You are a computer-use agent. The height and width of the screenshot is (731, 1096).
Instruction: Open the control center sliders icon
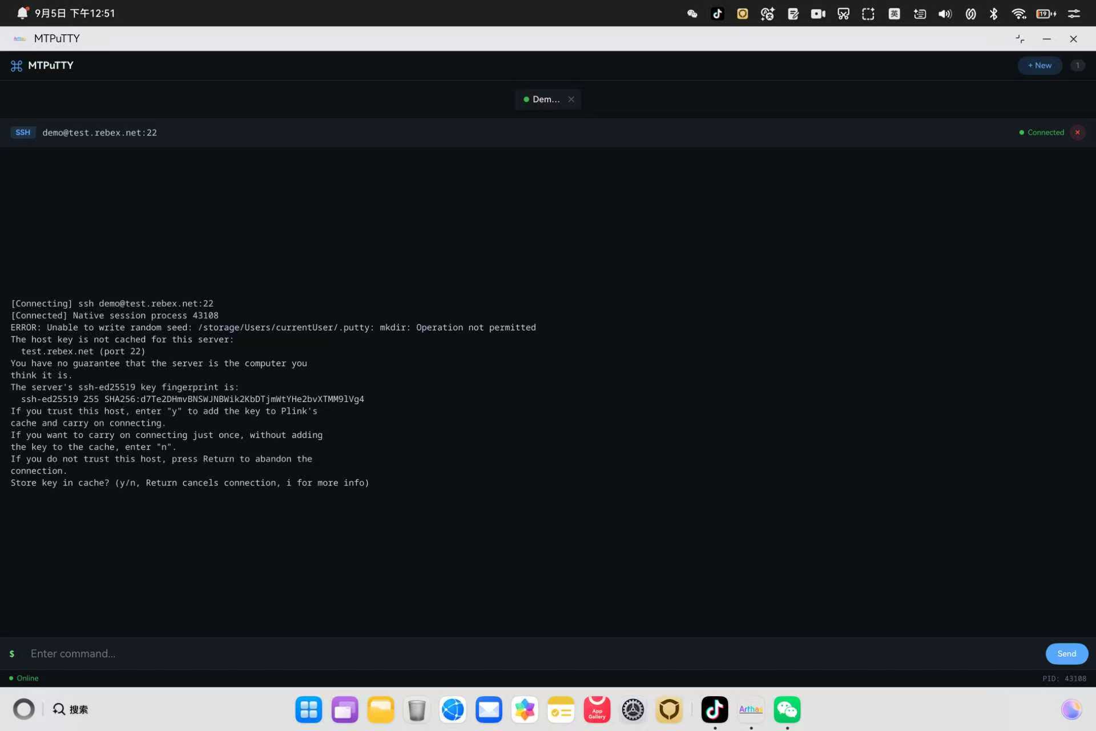click(1074, 14)
